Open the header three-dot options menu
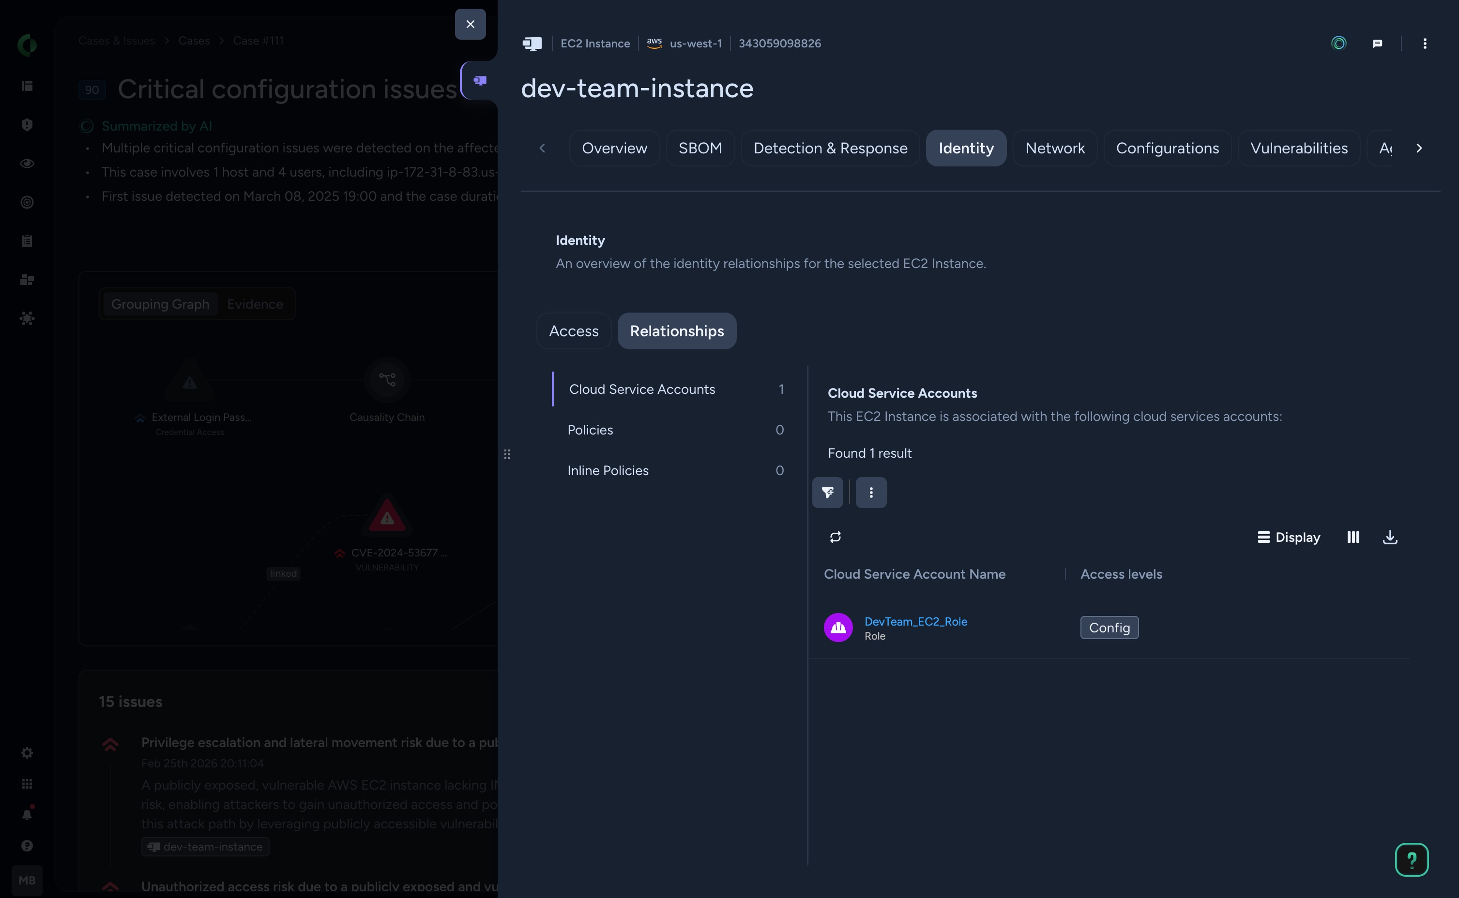1459x898 pixels. pyautogui.click(x=1425, y=44)
